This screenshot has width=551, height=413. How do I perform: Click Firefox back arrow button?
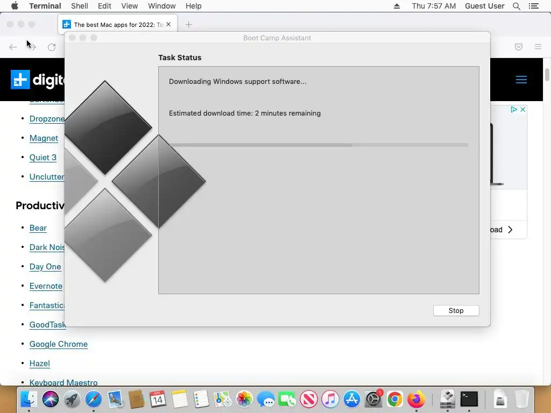13,47
